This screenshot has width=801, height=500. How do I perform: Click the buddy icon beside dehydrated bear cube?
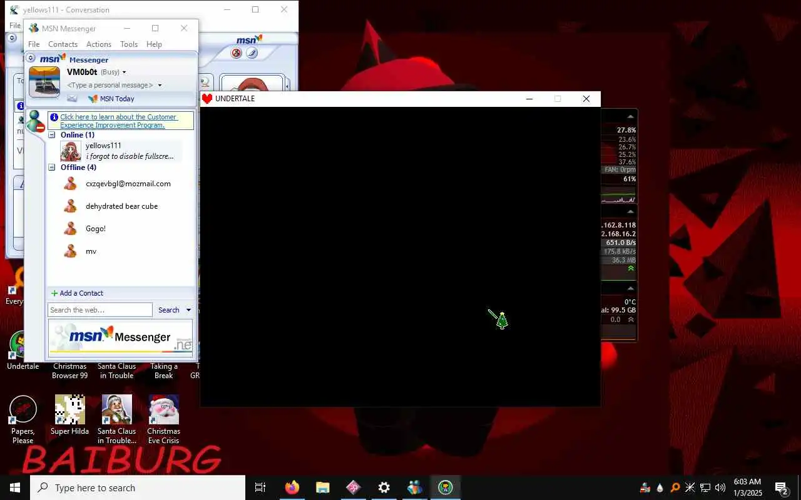71,206
